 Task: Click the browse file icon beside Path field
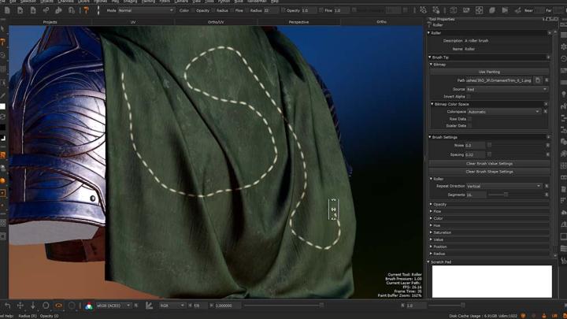pos(538,80)
